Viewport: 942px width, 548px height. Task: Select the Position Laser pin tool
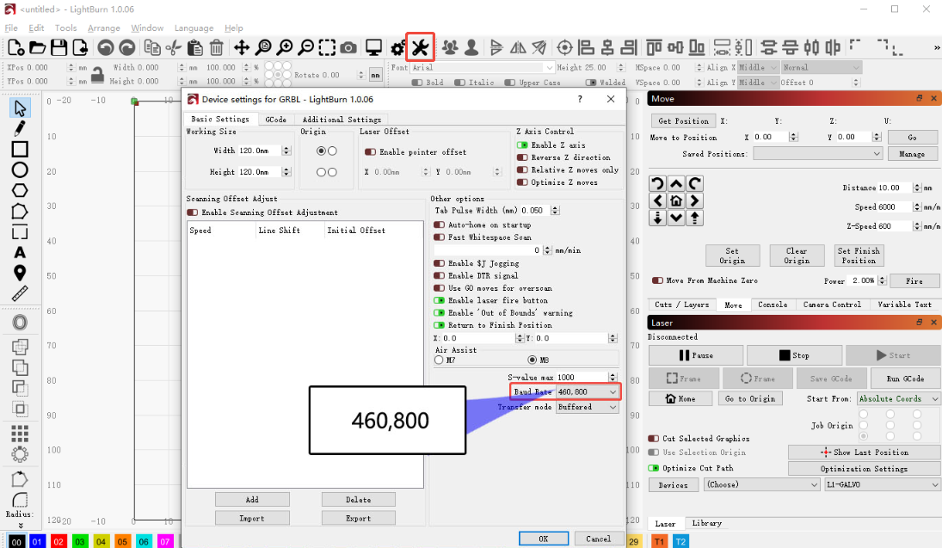pyautogui.click(x=20, y=273)
